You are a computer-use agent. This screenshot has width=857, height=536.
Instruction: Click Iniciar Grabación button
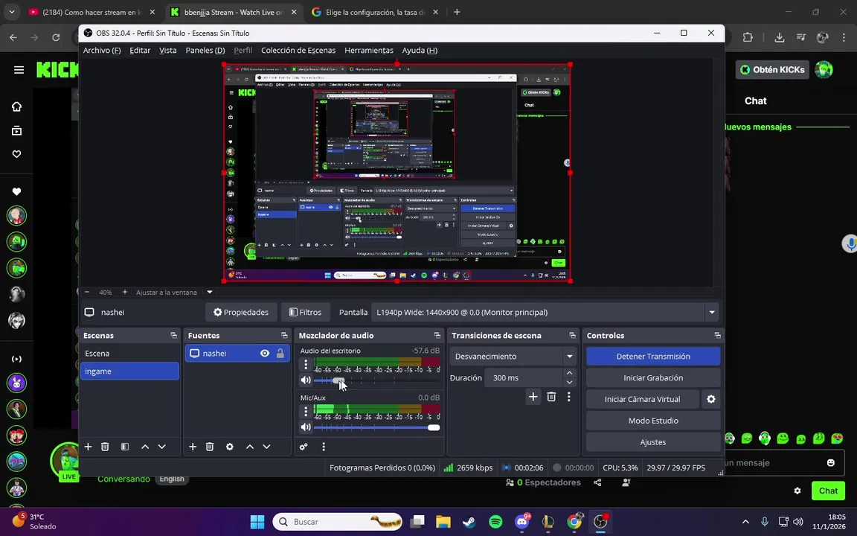pyautogui.click(x=653, y=378)
